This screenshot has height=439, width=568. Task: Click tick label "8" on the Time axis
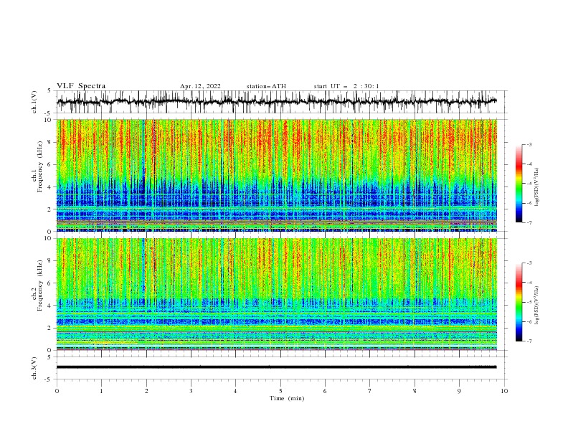pyautogui.click(x=415, y=391)
